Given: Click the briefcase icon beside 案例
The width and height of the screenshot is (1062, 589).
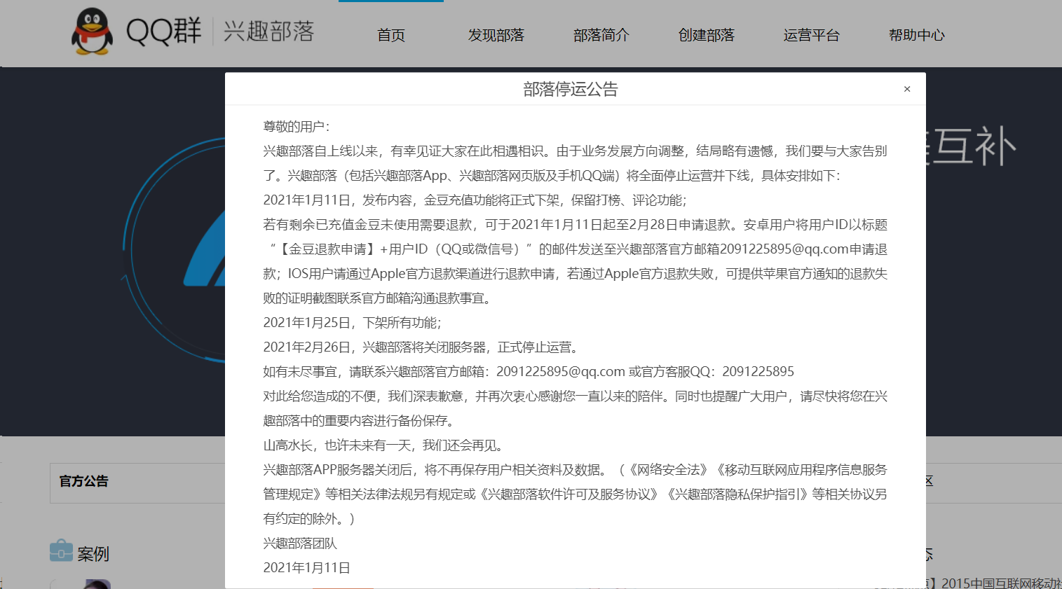Looking at the screenshot, I should [61, 550].
